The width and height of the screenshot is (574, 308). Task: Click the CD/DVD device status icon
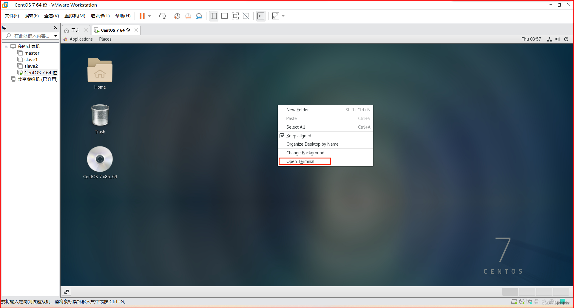click(522, 302)
